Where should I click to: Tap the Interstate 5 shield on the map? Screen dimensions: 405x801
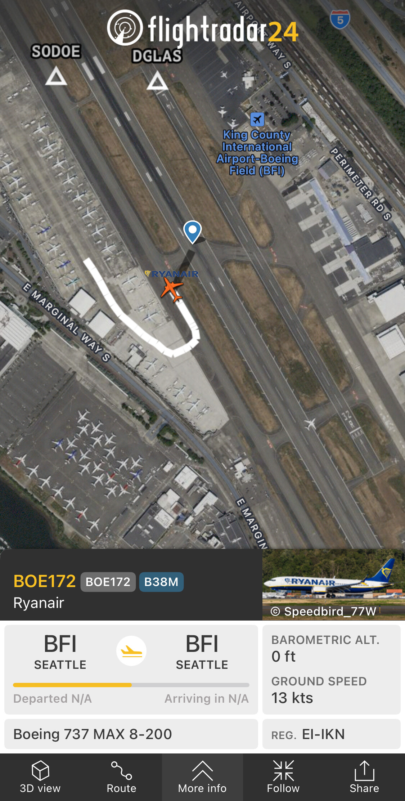[x=340, y=19]
